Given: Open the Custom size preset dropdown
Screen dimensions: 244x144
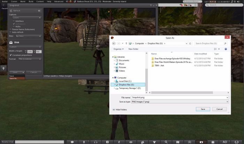Looking at the screenshot, I should [25, 47].
